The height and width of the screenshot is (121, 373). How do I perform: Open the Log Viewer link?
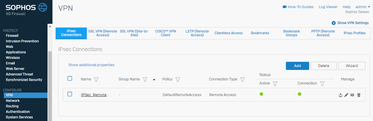328,7
